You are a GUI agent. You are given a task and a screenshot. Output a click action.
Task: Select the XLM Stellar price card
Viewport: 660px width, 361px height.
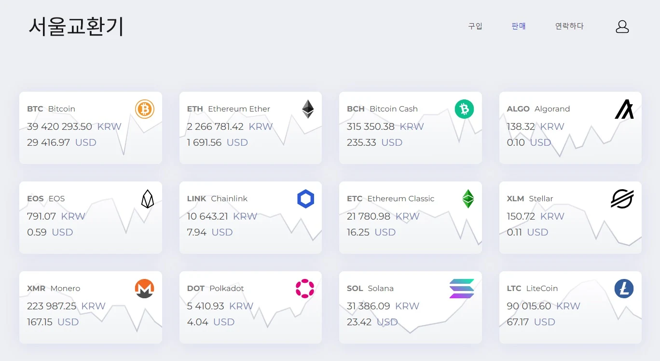570,218
